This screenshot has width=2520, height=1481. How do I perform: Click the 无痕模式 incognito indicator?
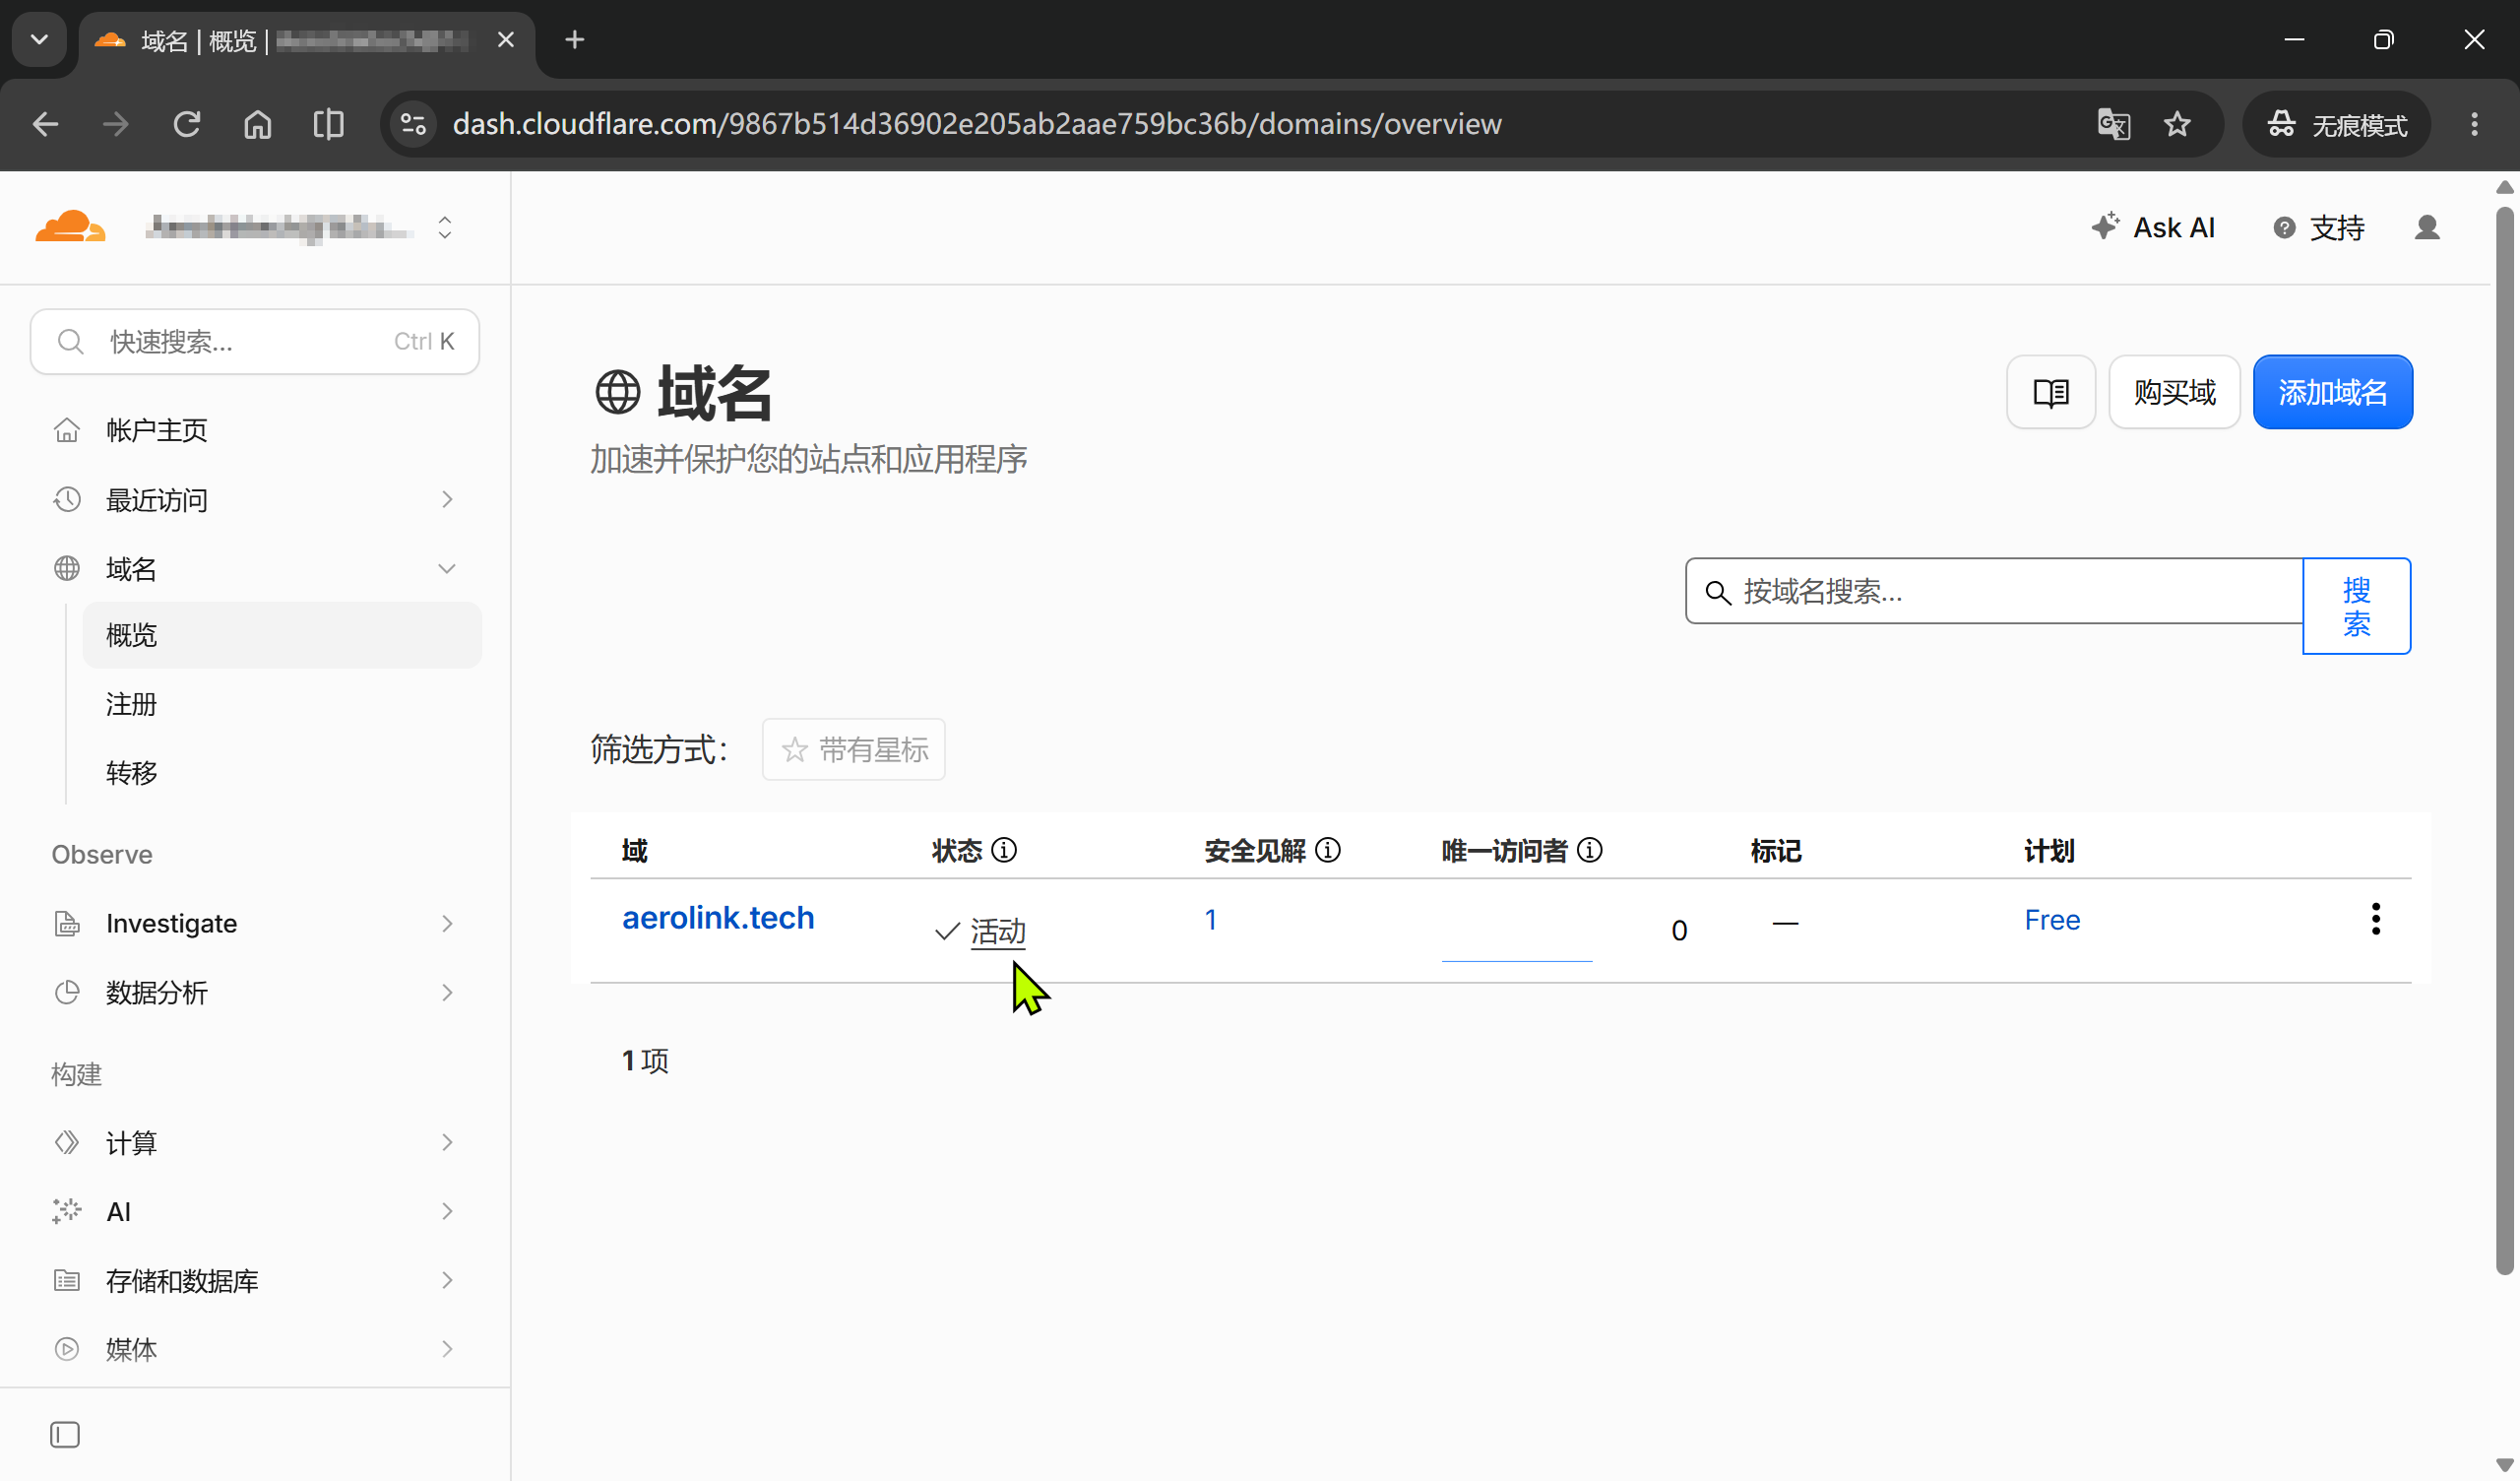pos(2336,124)
